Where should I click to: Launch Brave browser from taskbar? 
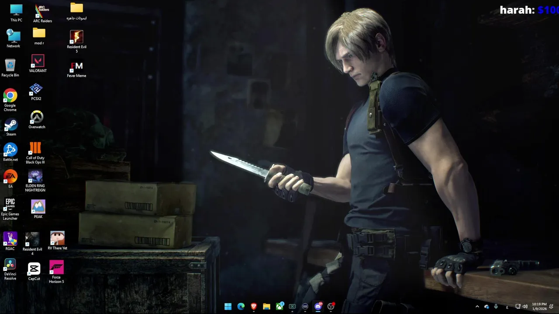click(x=254, y=307)
